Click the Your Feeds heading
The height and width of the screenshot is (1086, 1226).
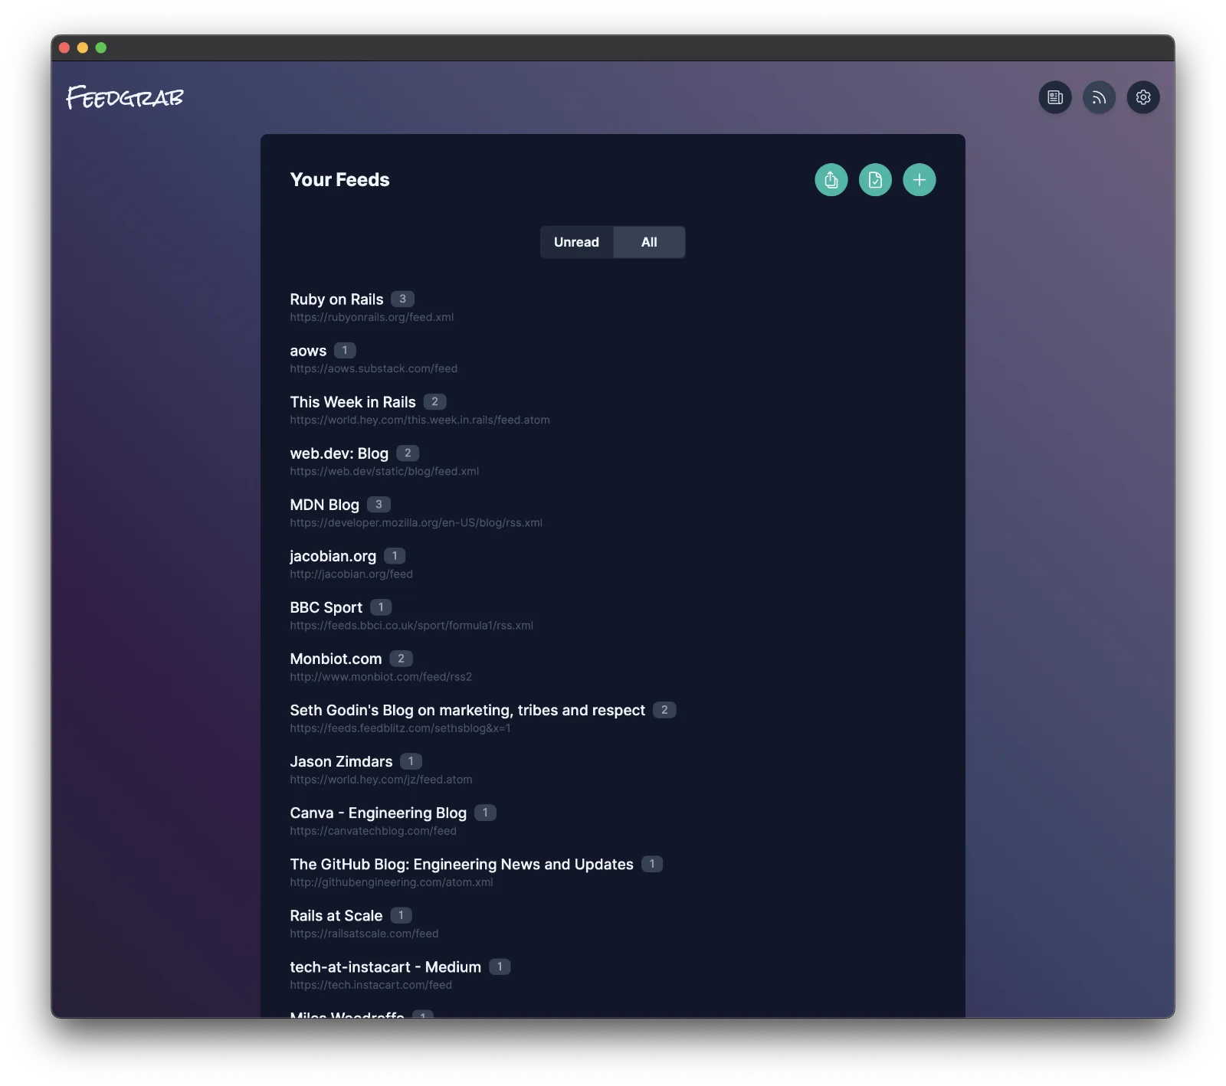(x=339, y=180)
